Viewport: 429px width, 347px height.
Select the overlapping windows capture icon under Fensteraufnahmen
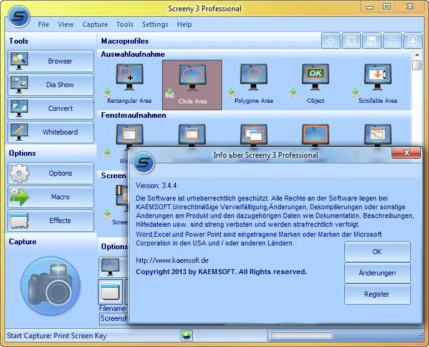pyautogui.click(x=254, y=135)
